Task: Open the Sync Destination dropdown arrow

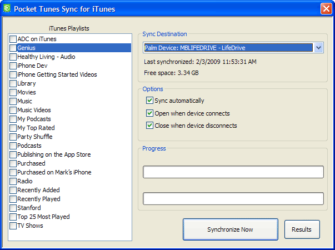Action: point(318,48)
